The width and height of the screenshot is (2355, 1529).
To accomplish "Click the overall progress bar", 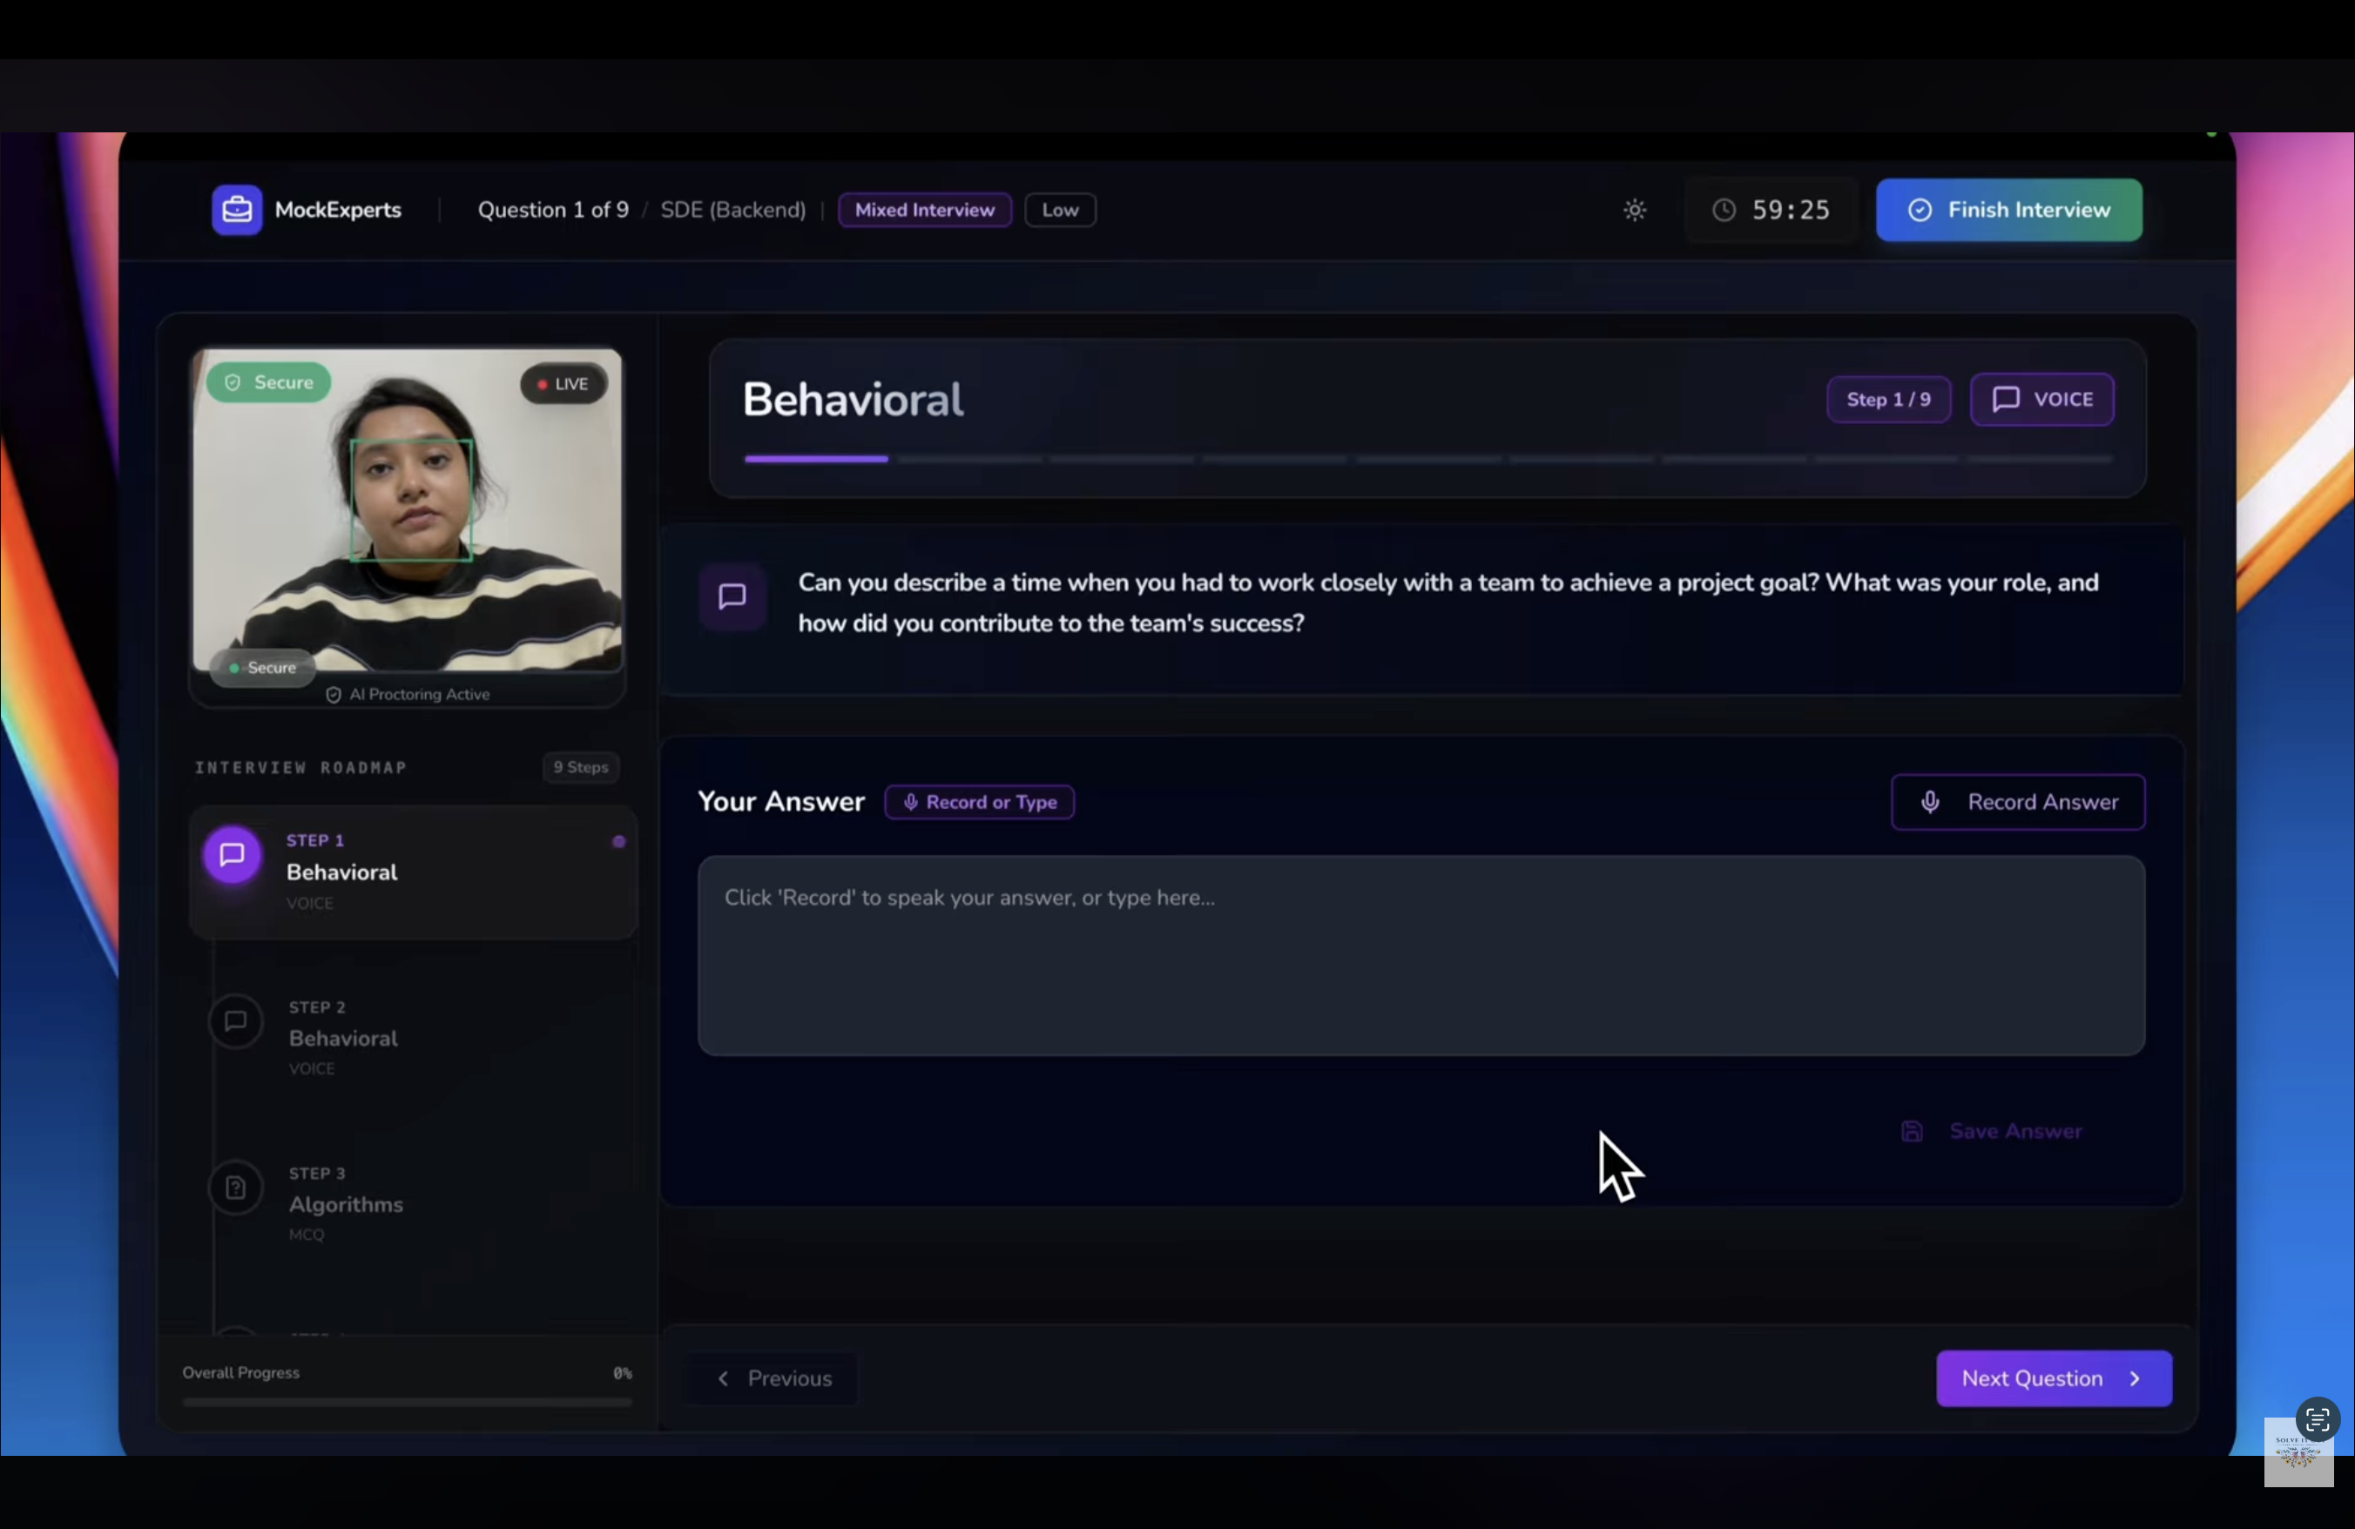I will 407,1401.
